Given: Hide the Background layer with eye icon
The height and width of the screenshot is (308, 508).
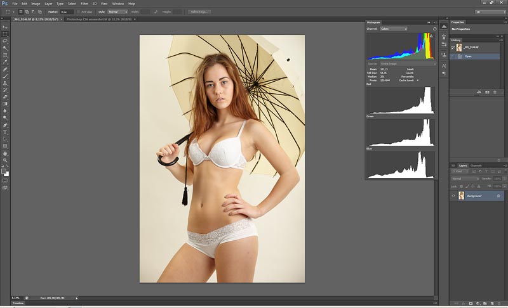Looking at the screenshot, I should 453,196.
